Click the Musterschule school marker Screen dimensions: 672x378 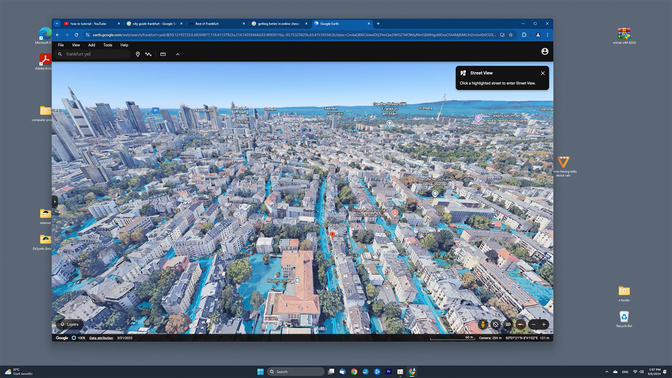click(297, 280)
